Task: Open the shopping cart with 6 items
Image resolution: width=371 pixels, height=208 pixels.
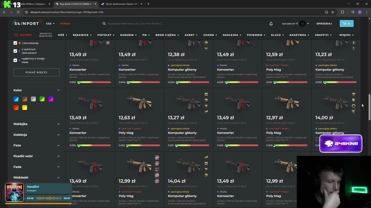Action: (346, 24)
